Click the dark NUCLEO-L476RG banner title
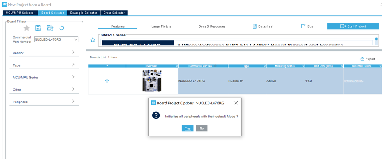Viewport: 382px width, 159px height. (x=138, y=43)
